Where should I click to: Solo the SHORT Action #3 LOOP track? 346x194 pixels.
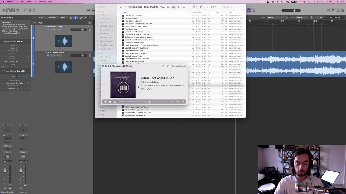(x=54, y=56)
